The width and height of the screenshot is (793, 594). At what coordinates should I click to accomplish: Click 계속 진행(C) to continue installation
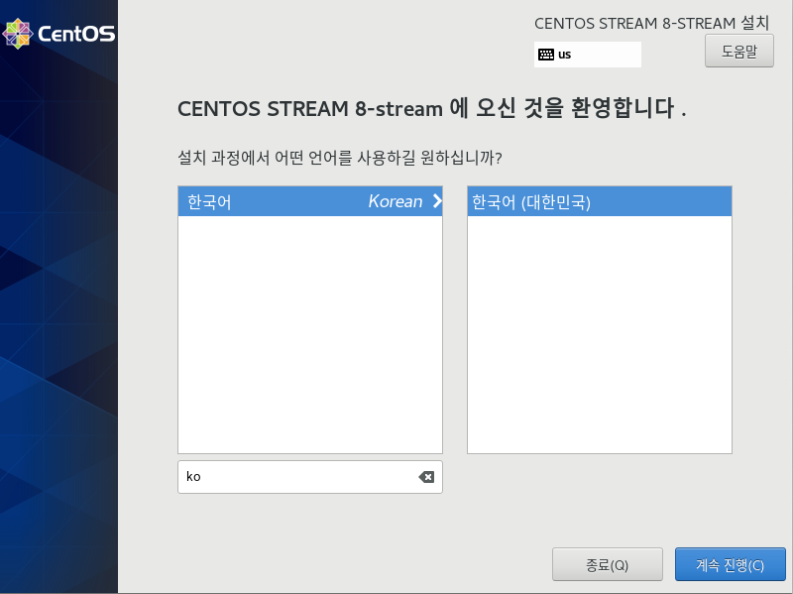click(x=730, y=564)
